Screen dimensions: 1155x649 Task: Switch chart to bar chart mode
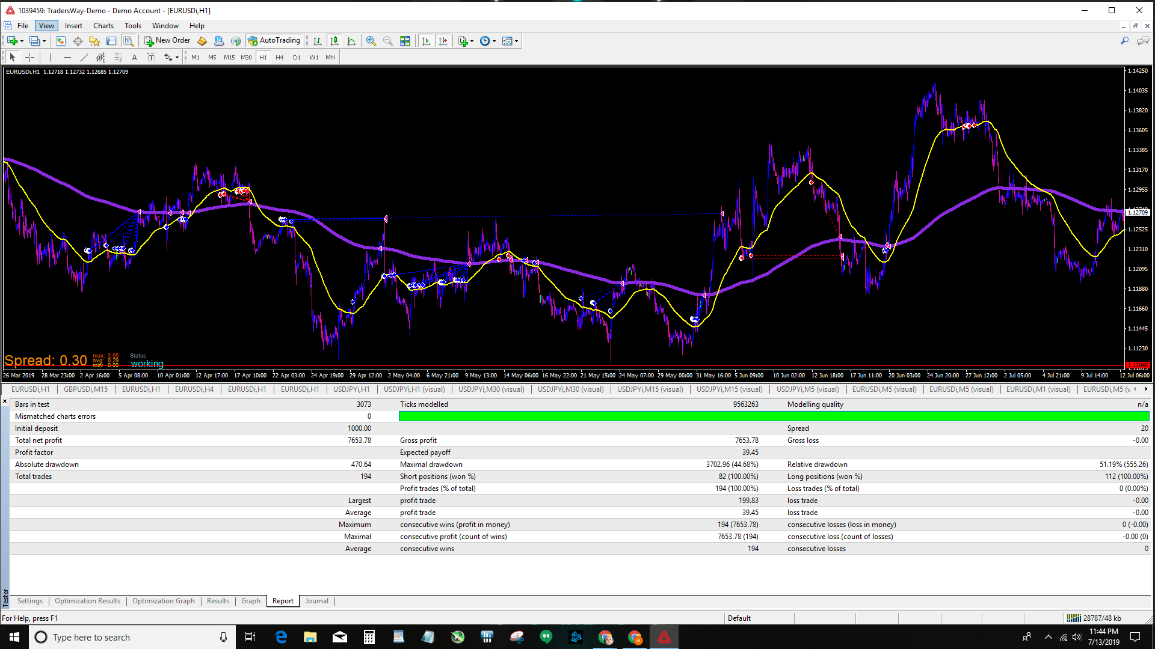point(317,41)
